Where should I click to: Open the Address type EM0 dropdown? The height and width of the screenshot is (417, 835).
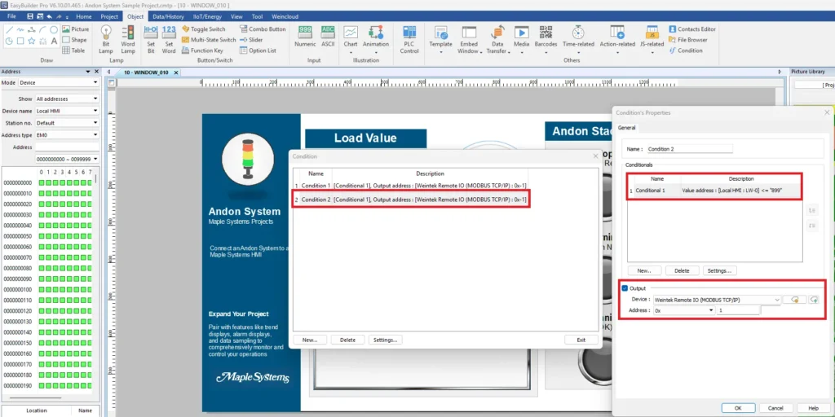pyautogui.click(x=67, y=135)
